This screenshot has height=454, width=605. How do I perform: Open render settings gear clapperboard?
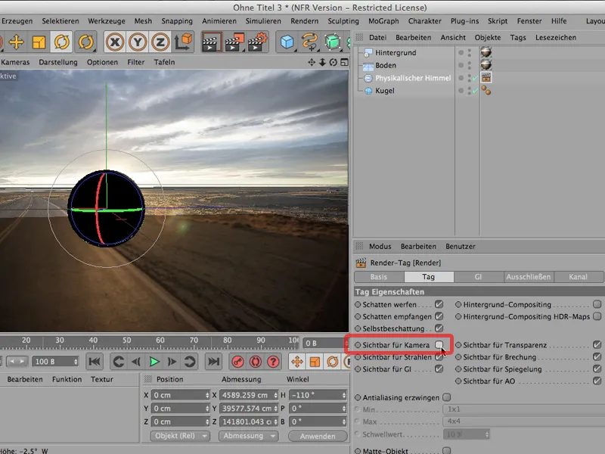point(257,42)
